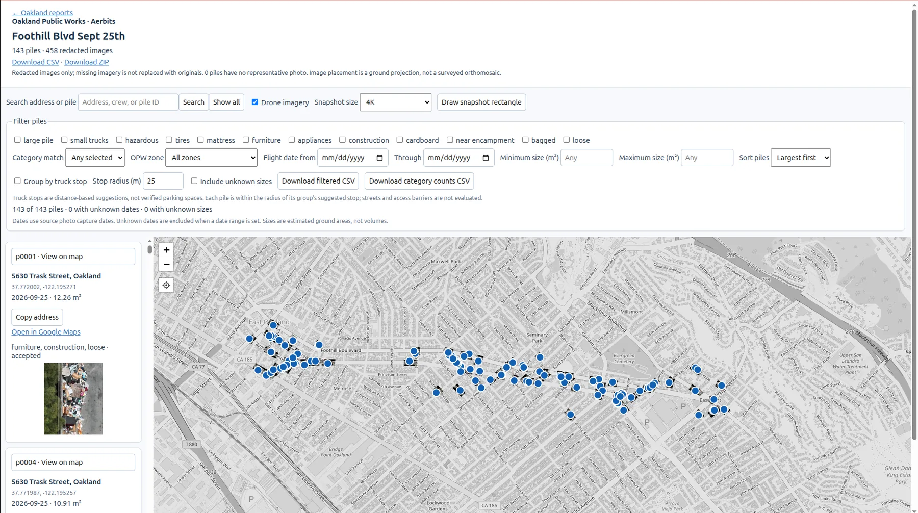Click the Stop radius field
The height and width of the screenshot is (513, 918).
(163, 181)
